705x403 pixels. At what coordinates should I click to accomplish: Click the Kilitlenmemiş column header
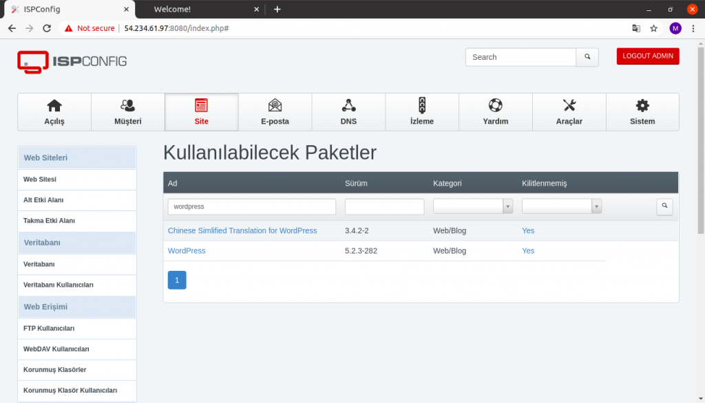point(545,184)
